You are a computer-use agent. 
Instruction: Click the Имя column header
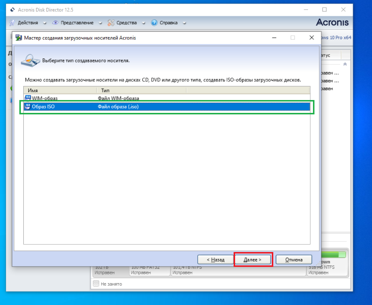coord(60,90)
